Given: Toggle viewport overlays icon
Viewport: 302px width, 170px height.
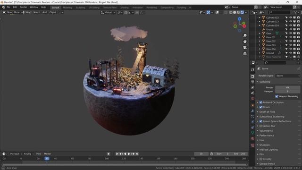Looking at the screenshot, I should tap(217, 12).
